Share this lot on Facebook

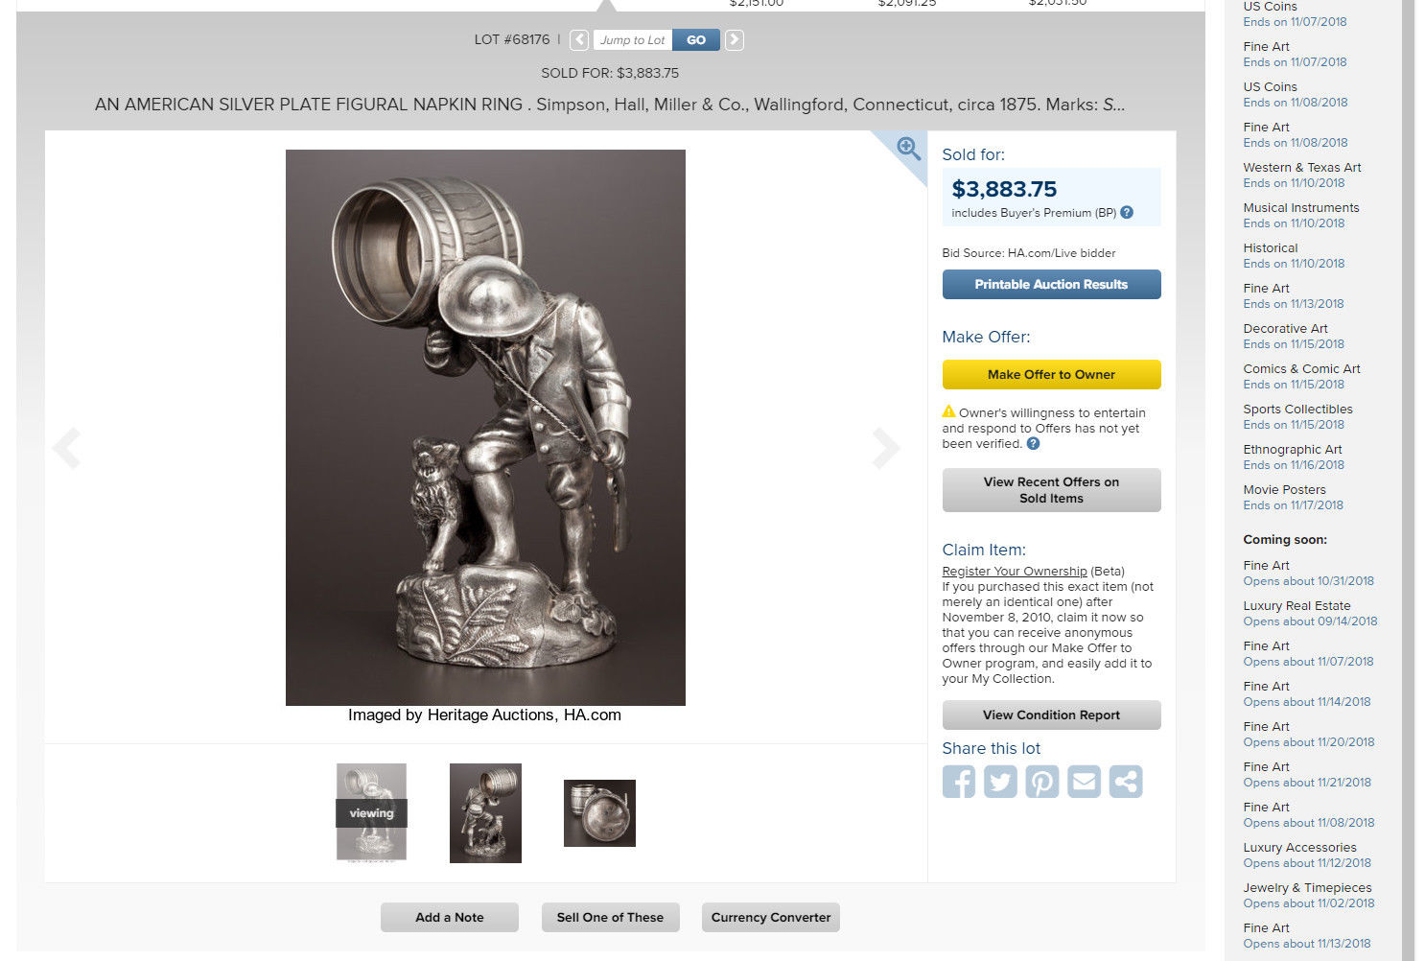958,782
